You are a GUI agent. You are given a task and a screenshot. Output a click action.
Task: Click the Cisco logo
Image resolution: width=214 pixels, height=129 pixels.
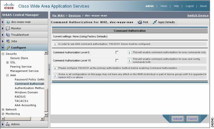coord(9,6)
